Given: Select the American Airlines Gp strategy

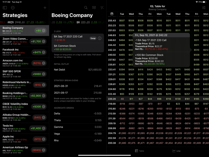Looking at the screenshot, I should pos(25,150).
